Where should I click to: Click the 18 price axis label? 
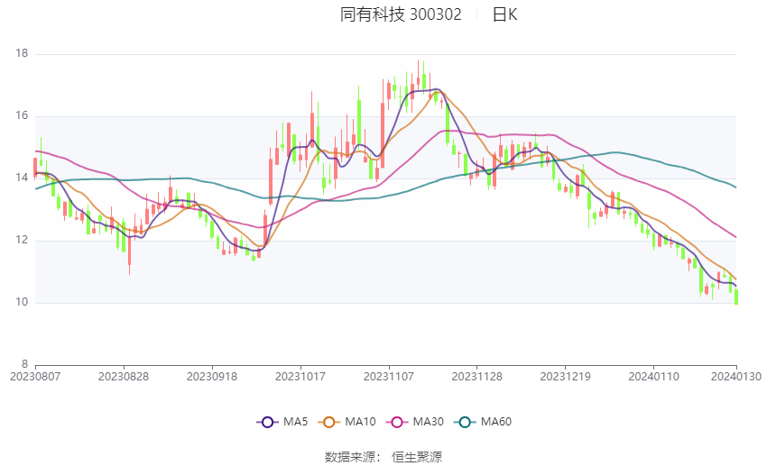click(22, 53)
